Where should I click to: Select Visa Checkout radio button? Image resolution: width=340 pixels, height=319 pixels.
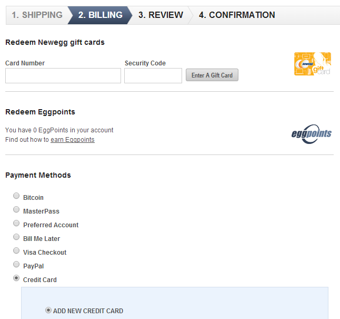[x=16, y=250]
